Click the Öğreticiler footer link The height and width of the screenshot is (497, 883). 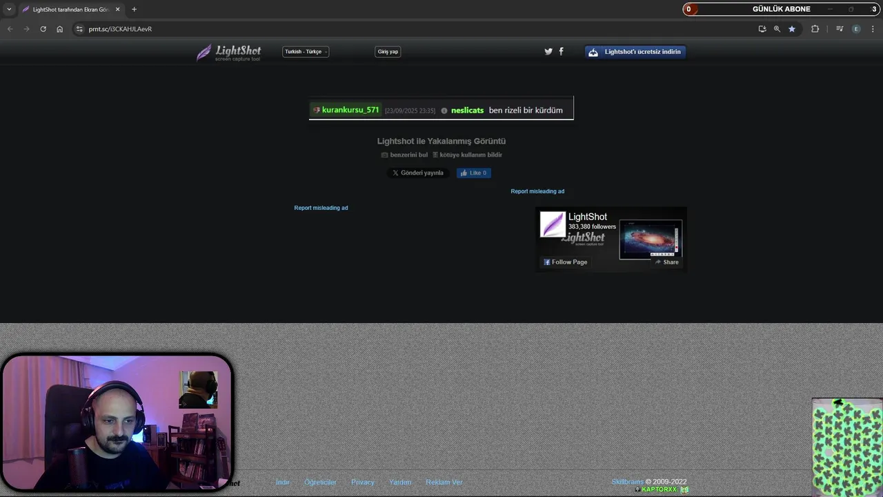[x=320, y=482]
